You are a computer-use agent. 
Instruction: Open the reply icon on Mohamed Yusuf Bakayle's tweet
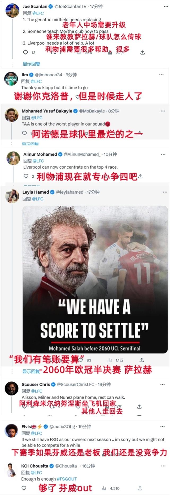[24, 133]
